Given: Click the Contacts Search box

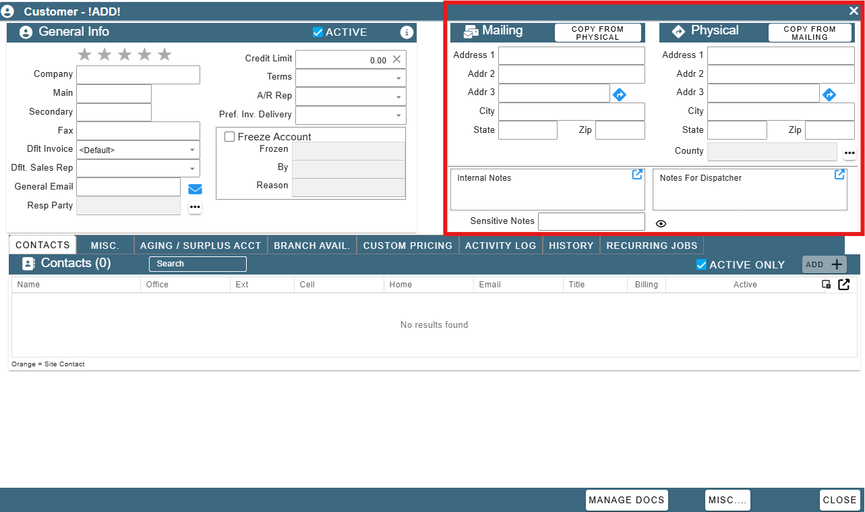Looking at the screenshot, I should (x=198, y=264).
